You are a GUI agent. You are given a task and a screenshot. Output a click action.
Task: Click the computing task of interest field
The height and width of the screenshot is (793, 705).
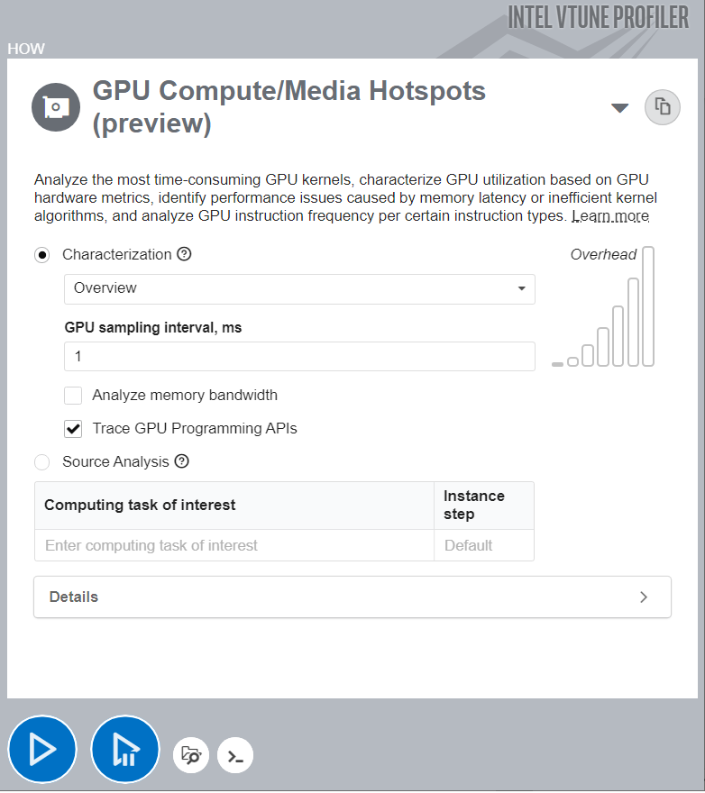[x=234, y=545]
